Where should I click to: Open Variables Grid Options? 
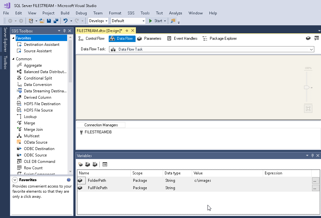tap(105, 164)
